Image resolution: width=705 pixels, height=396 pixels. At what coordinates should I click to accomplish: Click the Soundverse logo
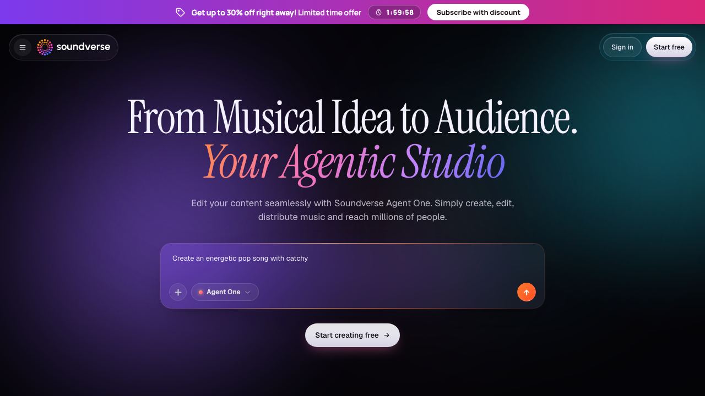tap(74, 47)
